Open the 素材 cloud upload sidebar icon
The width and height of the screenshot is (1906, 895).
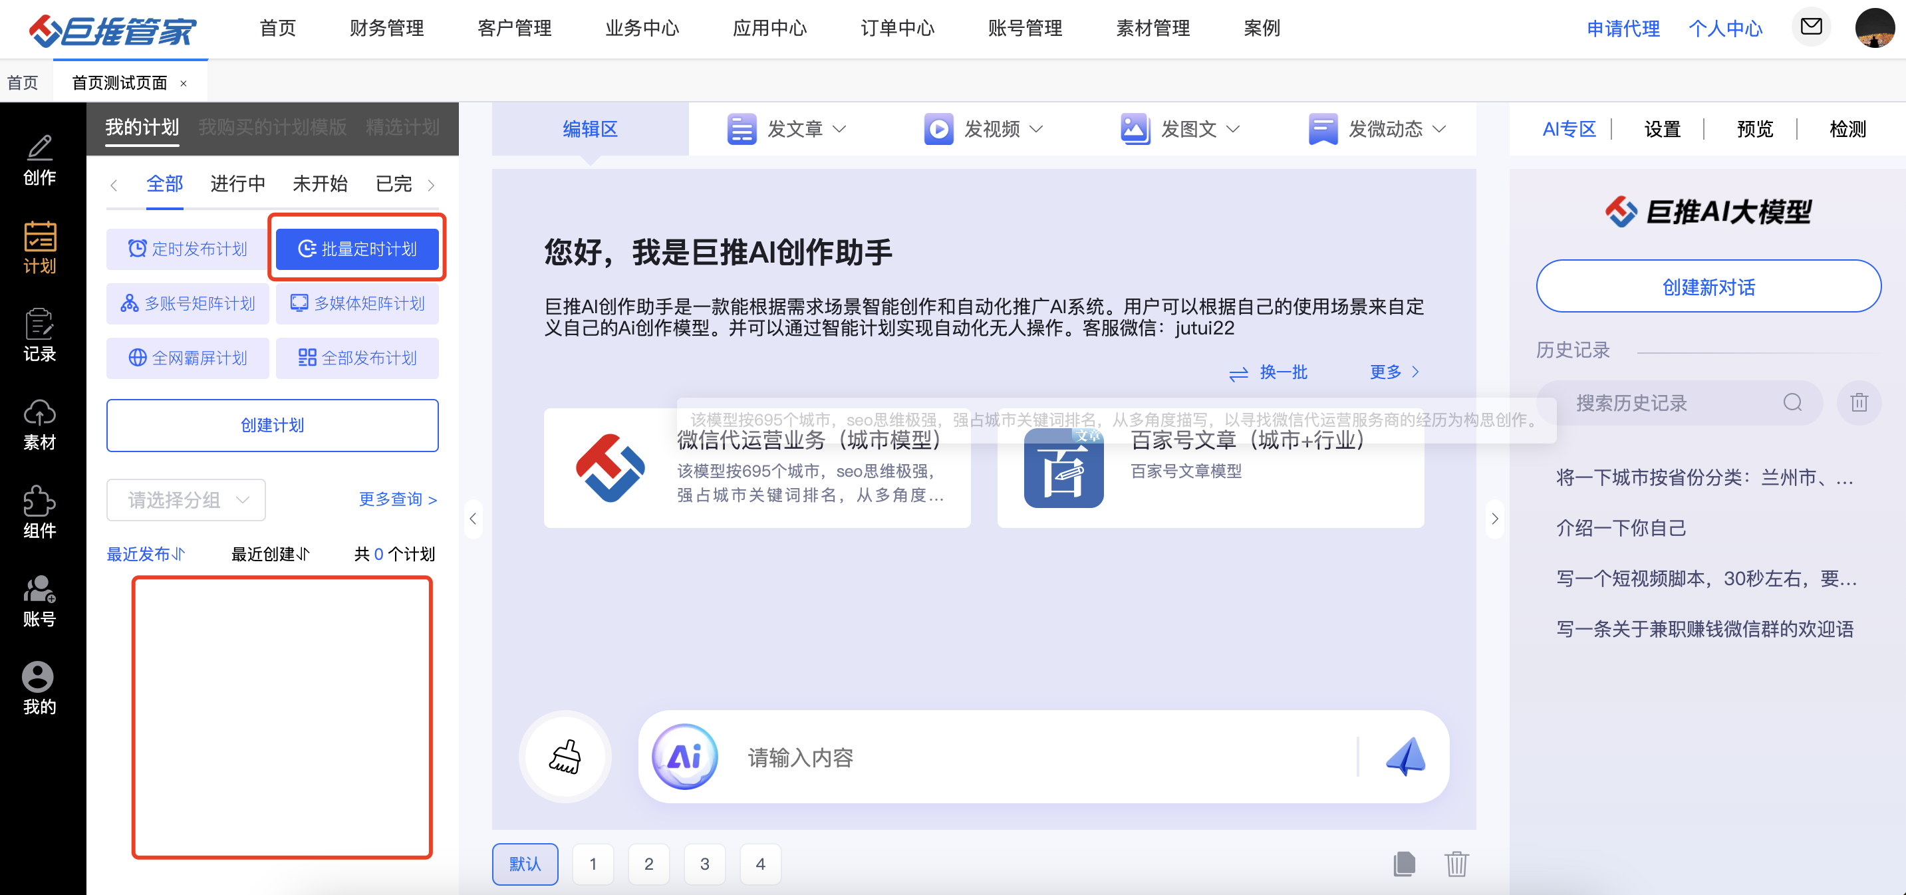(39, 424)
